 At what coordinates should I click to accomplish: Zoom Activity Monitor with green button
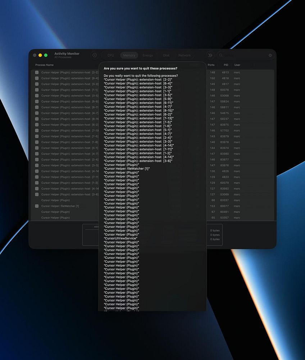tap(46, 55)
